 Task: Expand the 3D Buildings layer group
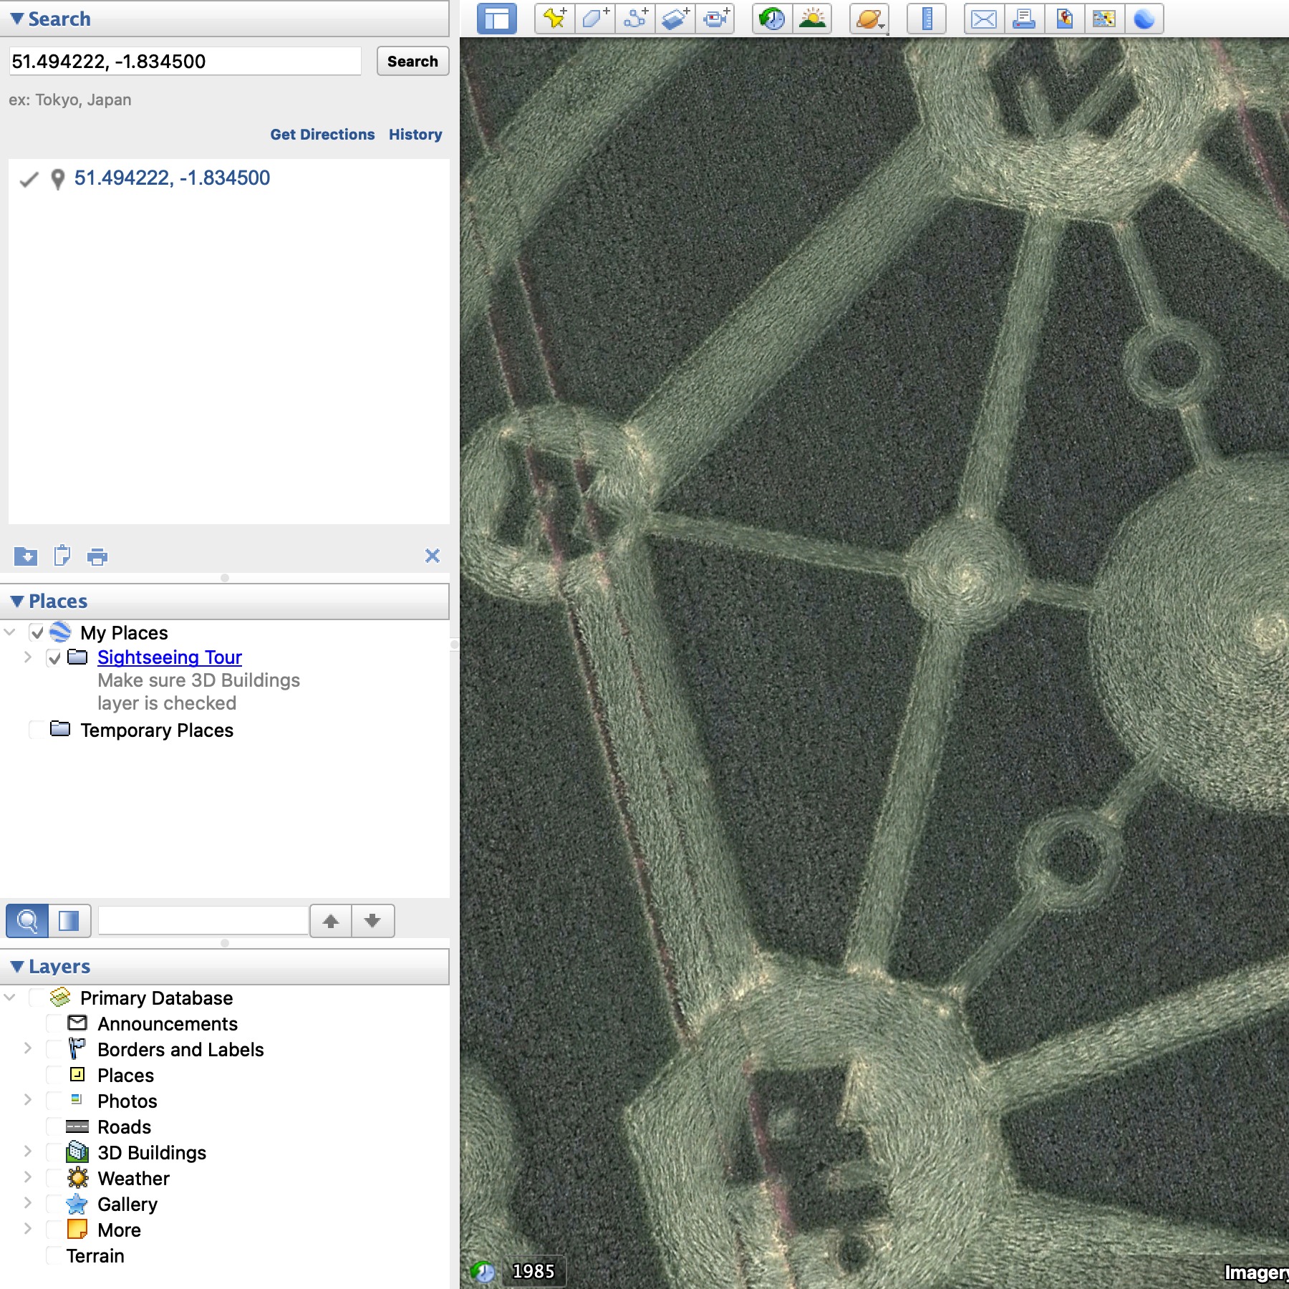28,1152
